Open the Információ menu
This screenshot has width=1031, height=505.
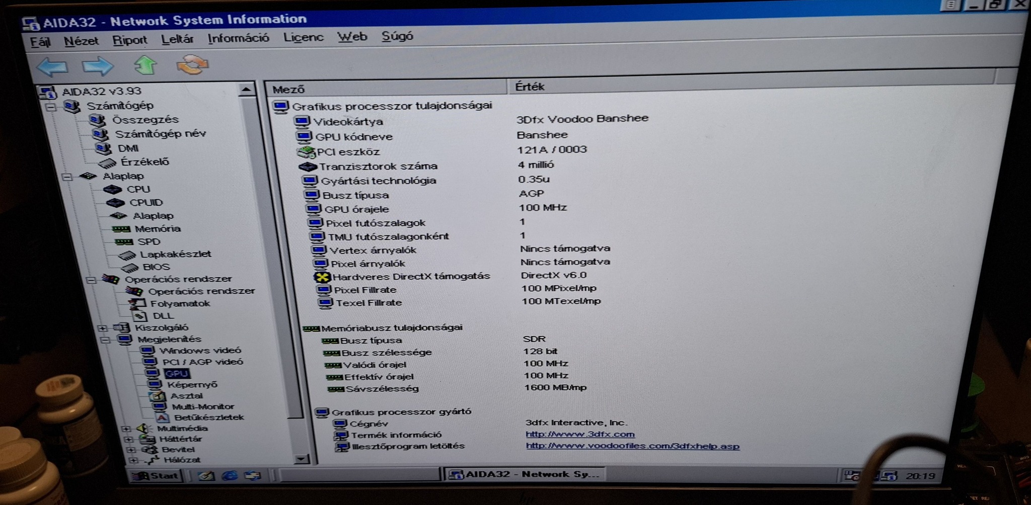[x=238, y=38]
